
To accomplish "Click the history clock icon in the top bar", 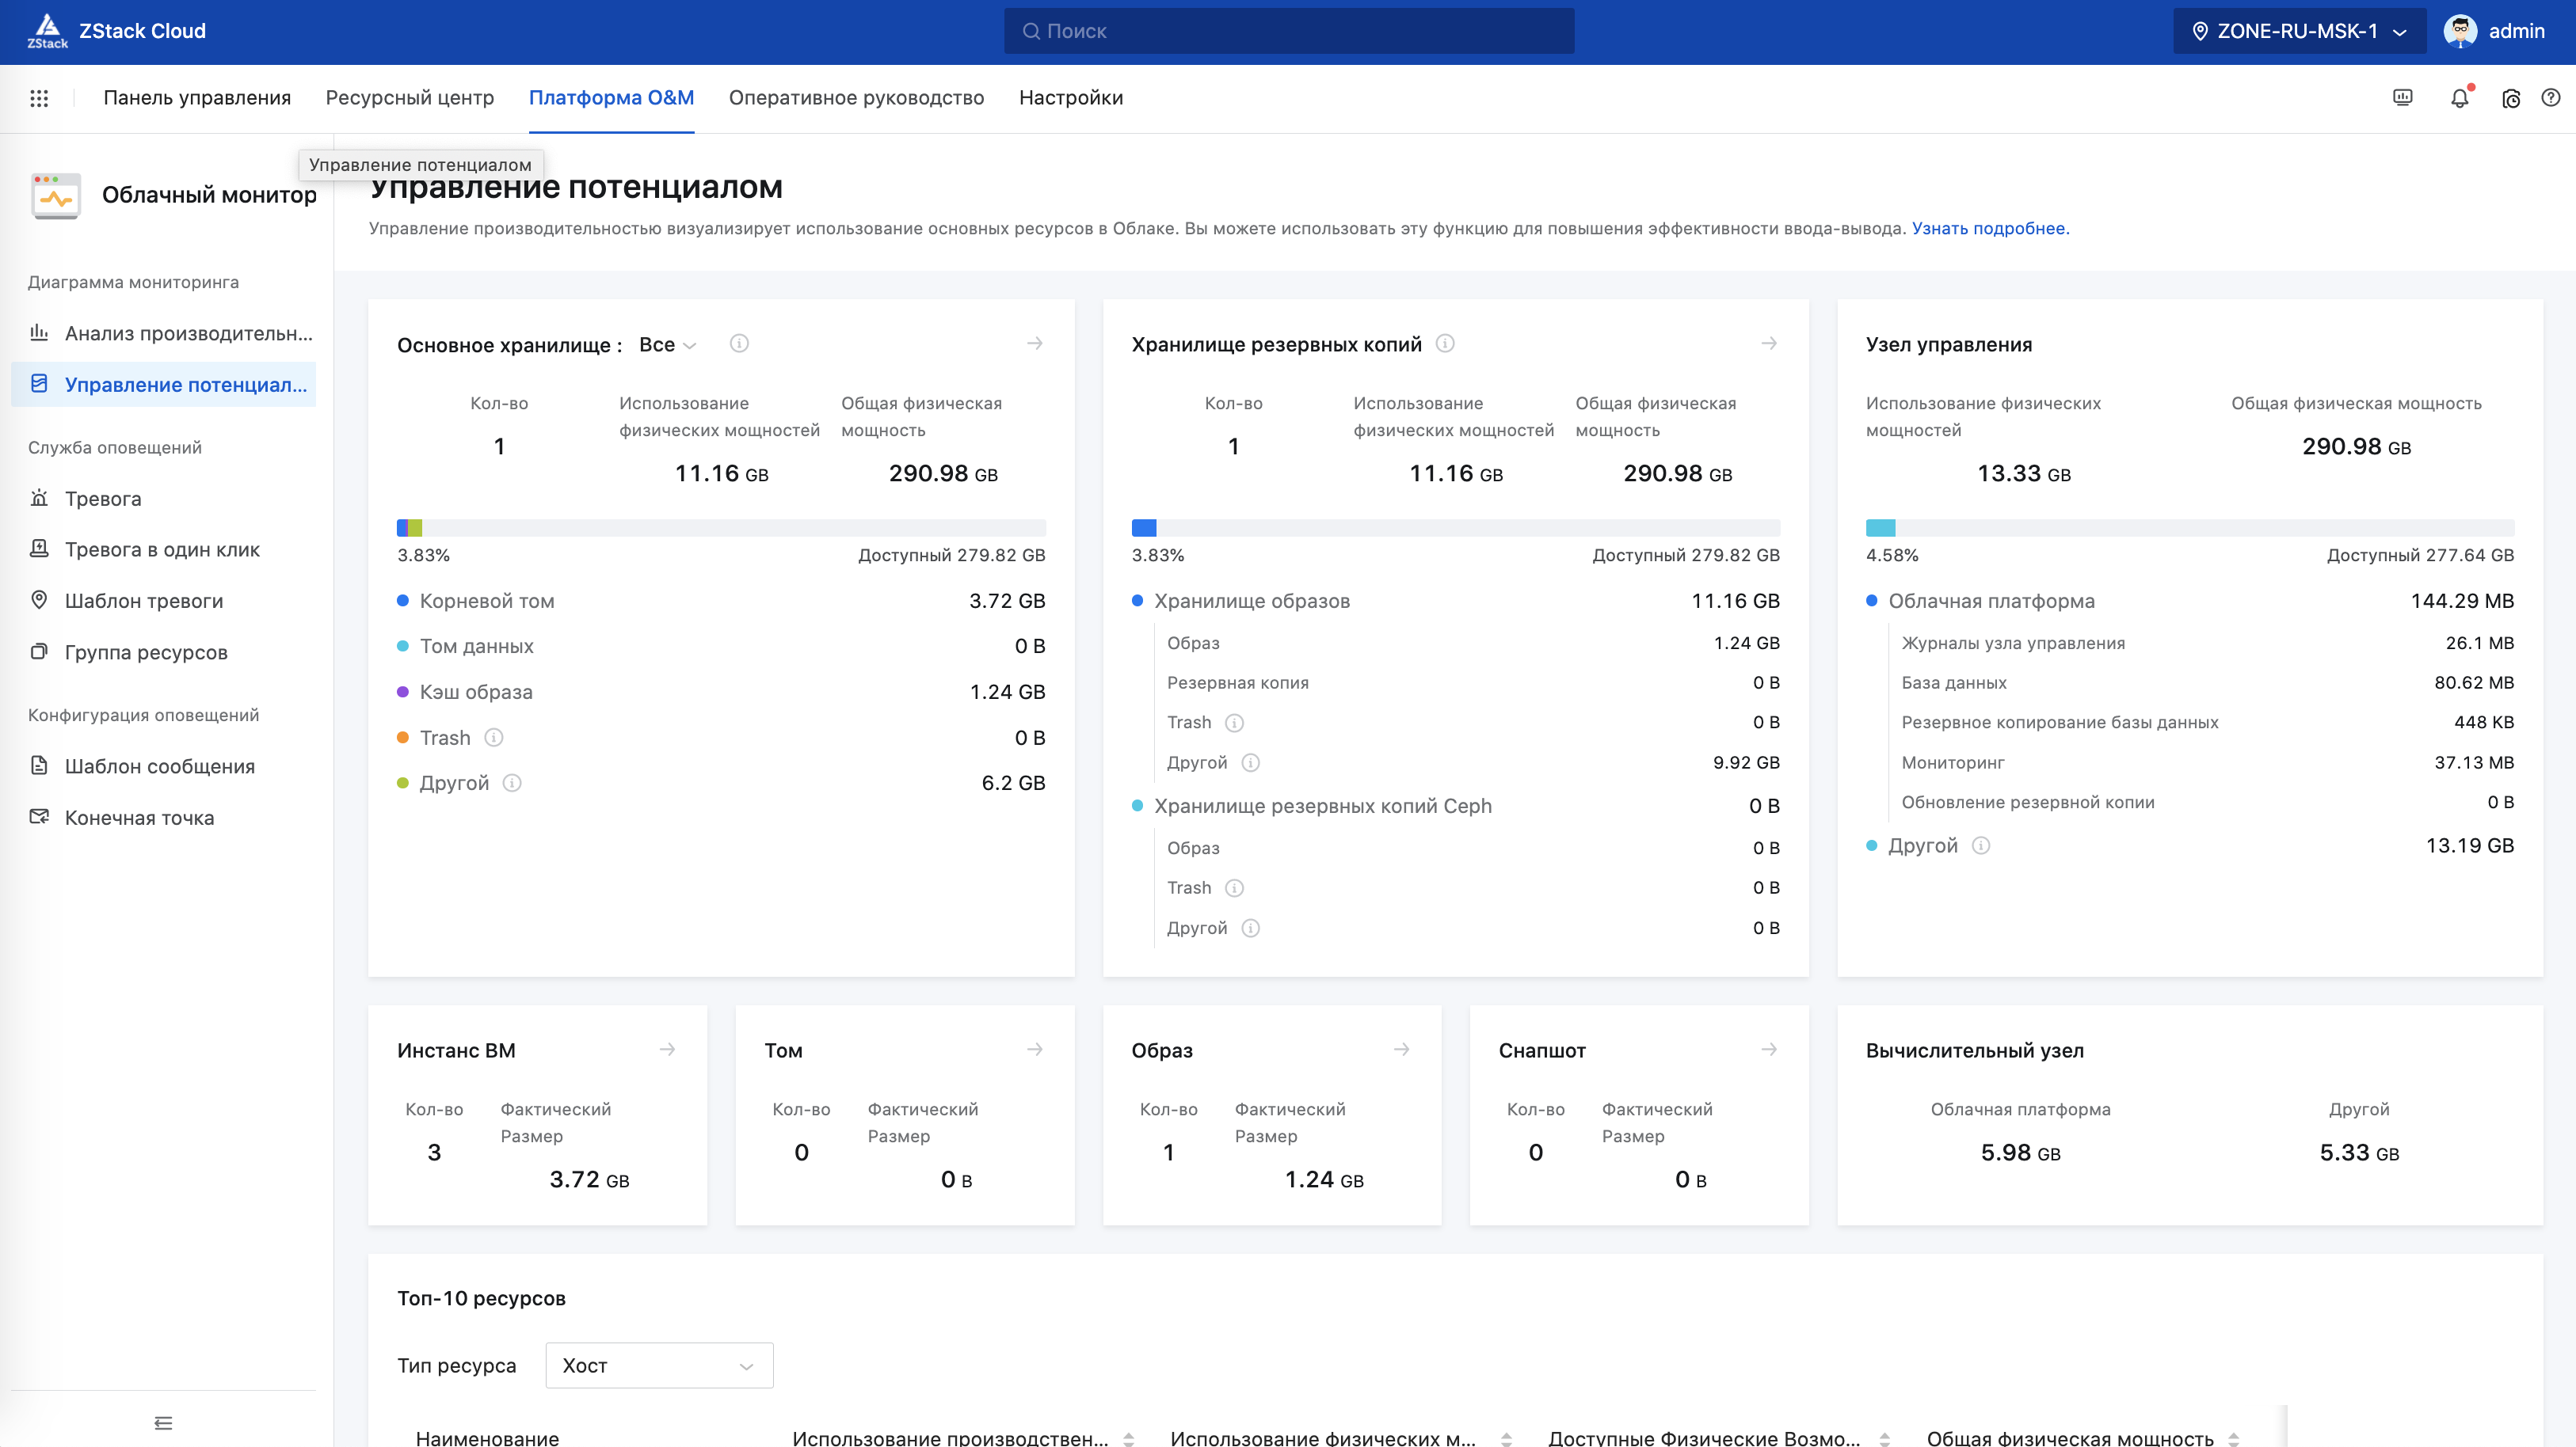I will tap(2511, 98).
